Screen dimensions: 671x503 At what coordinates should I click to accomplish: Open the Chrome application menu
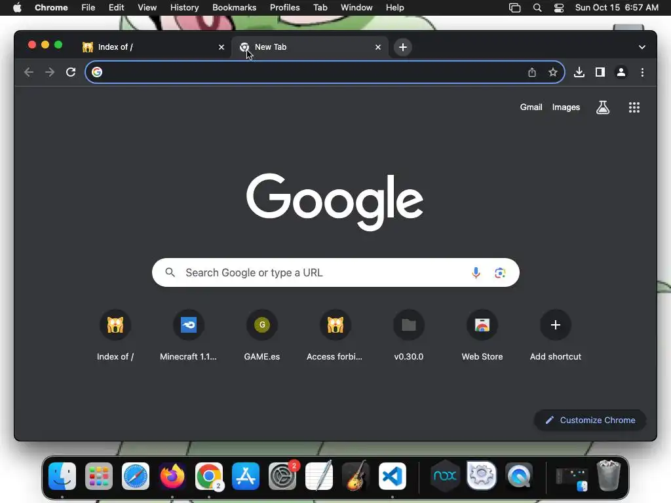(x=51, y=8)
